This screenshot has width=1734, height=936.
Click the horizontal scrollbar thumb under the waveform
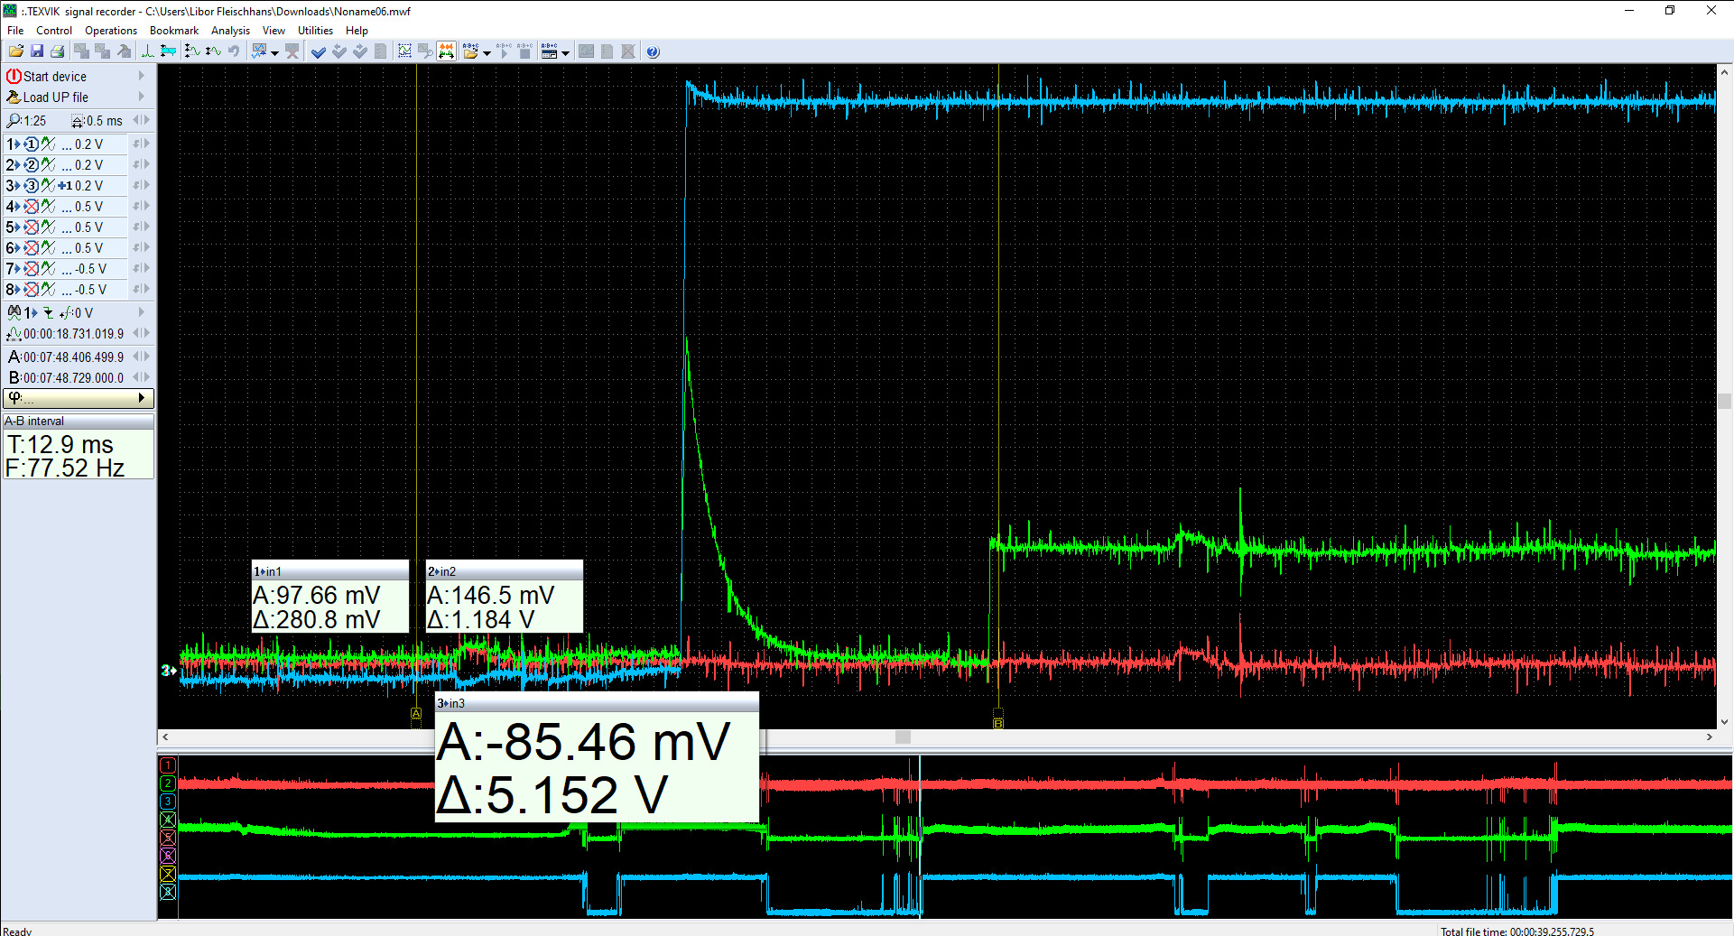[903, 737]
